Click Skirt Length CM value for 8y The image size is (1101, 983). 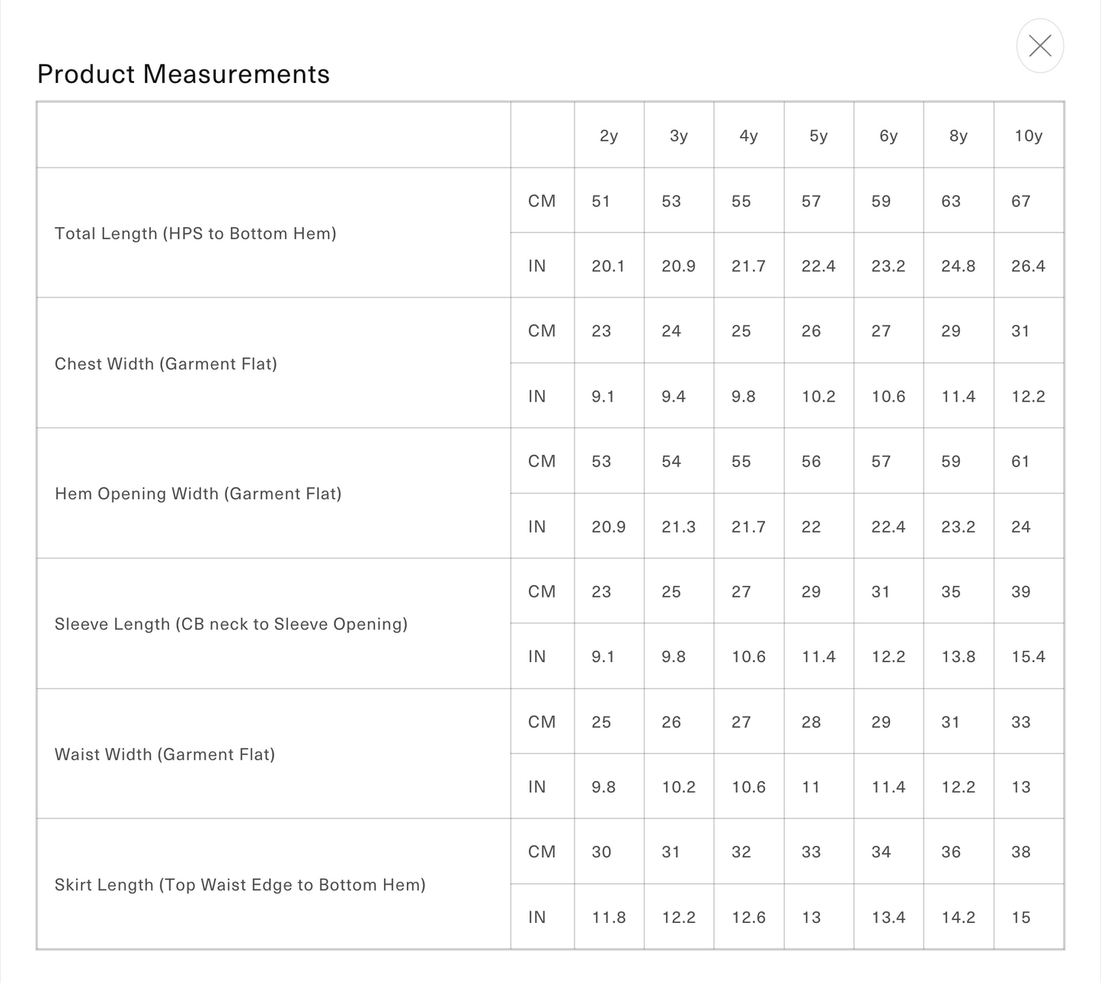951,852
